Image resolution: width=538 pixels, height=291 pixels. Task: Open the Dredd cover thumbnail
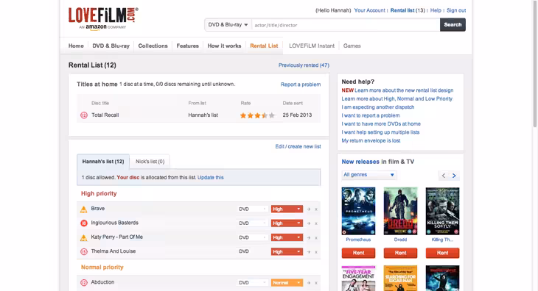pos(400,211)
